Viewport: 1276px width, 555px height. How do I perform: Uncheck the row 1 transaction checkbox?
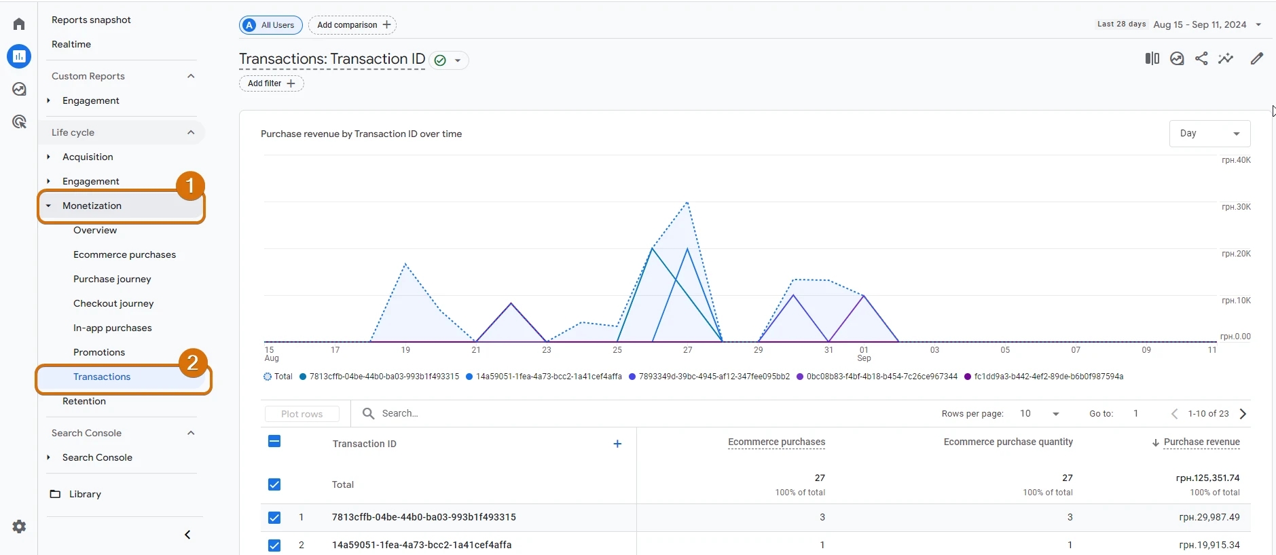pyautogui.click(x=274, y=518)
